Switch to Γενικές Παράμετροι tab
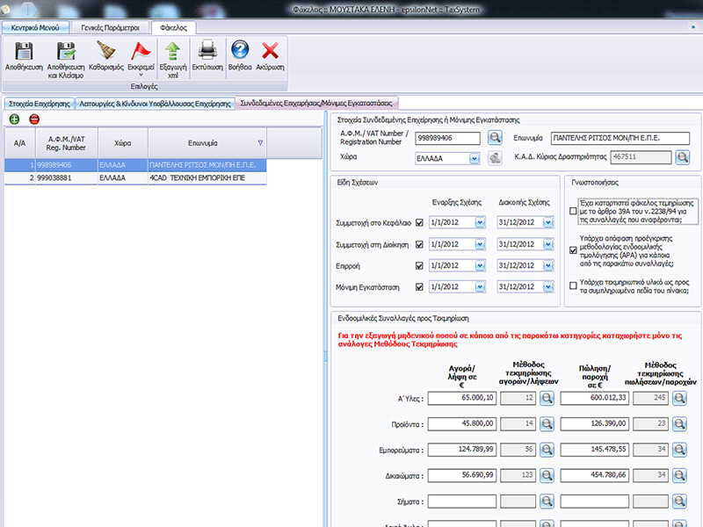The image size is (703, 527). point(110,27)
